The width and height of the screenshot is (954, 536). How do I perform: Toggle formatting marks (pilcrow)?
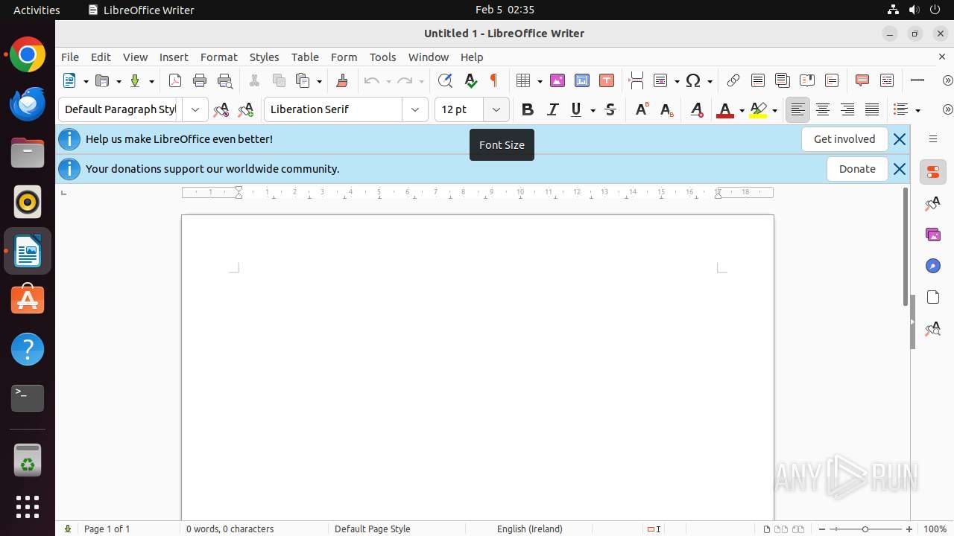pyautogui.click(x=493, y=81)
